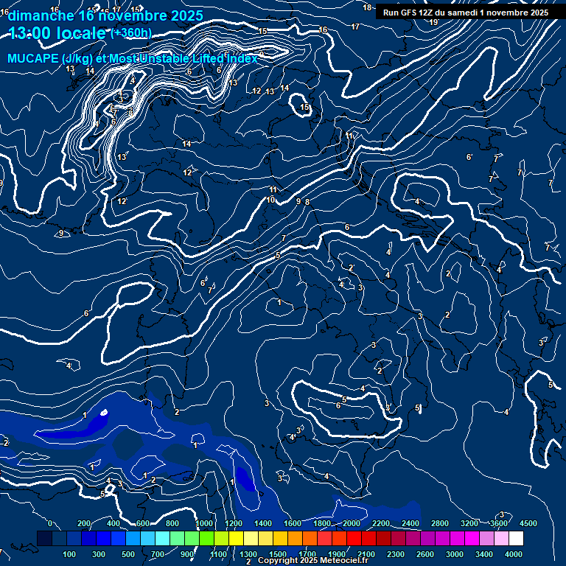Click the '2600' legend scale label
The image size is (566, 566).
click(x=424, y=554)
